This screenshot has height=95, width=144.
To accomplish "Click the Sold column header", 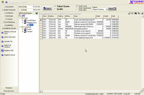I will (115, 17).
